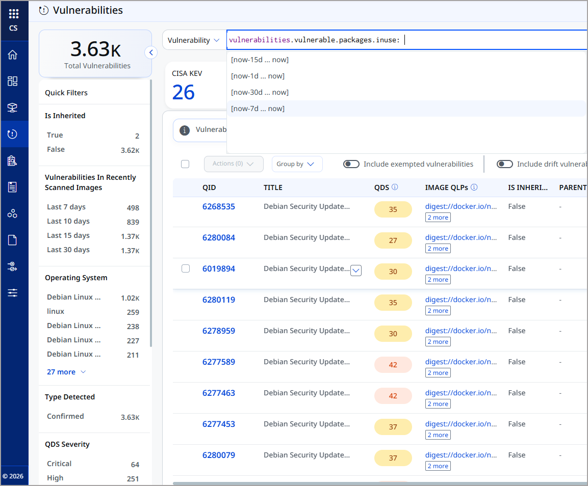The width and height of the screenshot is (588, 486).
Task: Open the app picker grid icon
Action: pos(13,13)
